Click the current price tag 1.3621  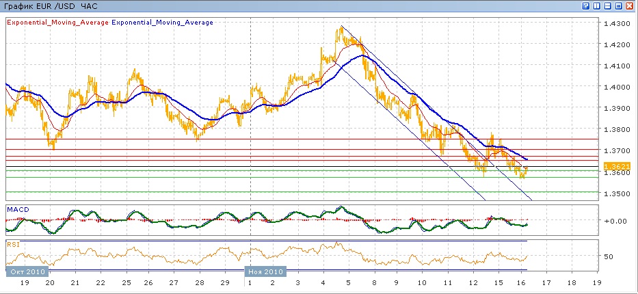click(617, 166)
